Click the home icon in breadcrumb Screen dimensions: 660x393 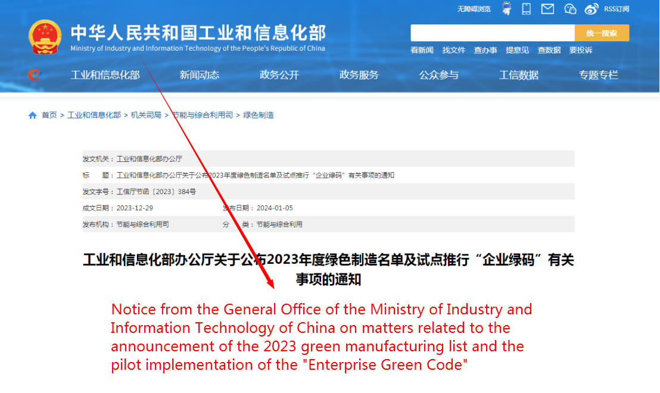click(x=33, y=115)
